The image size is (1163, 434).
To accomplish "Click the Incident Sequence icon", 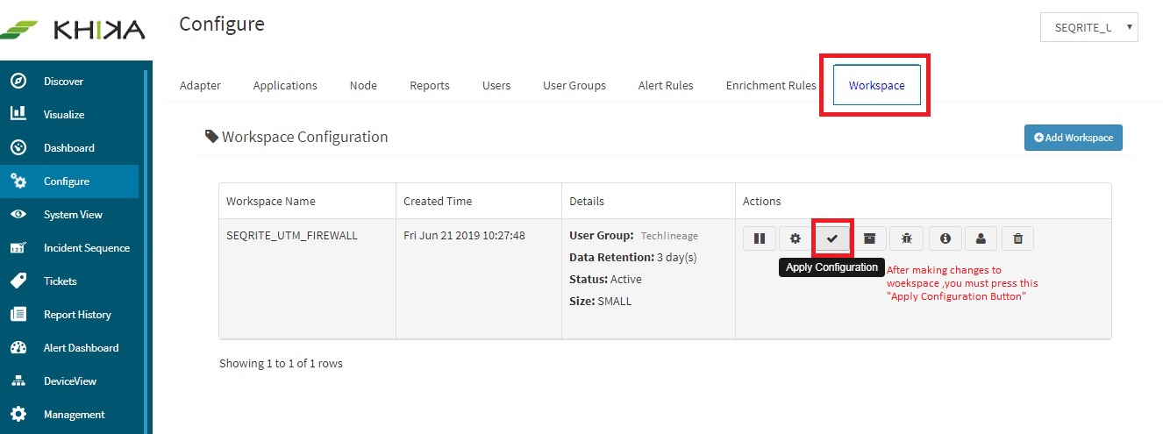I will [18, 248].
